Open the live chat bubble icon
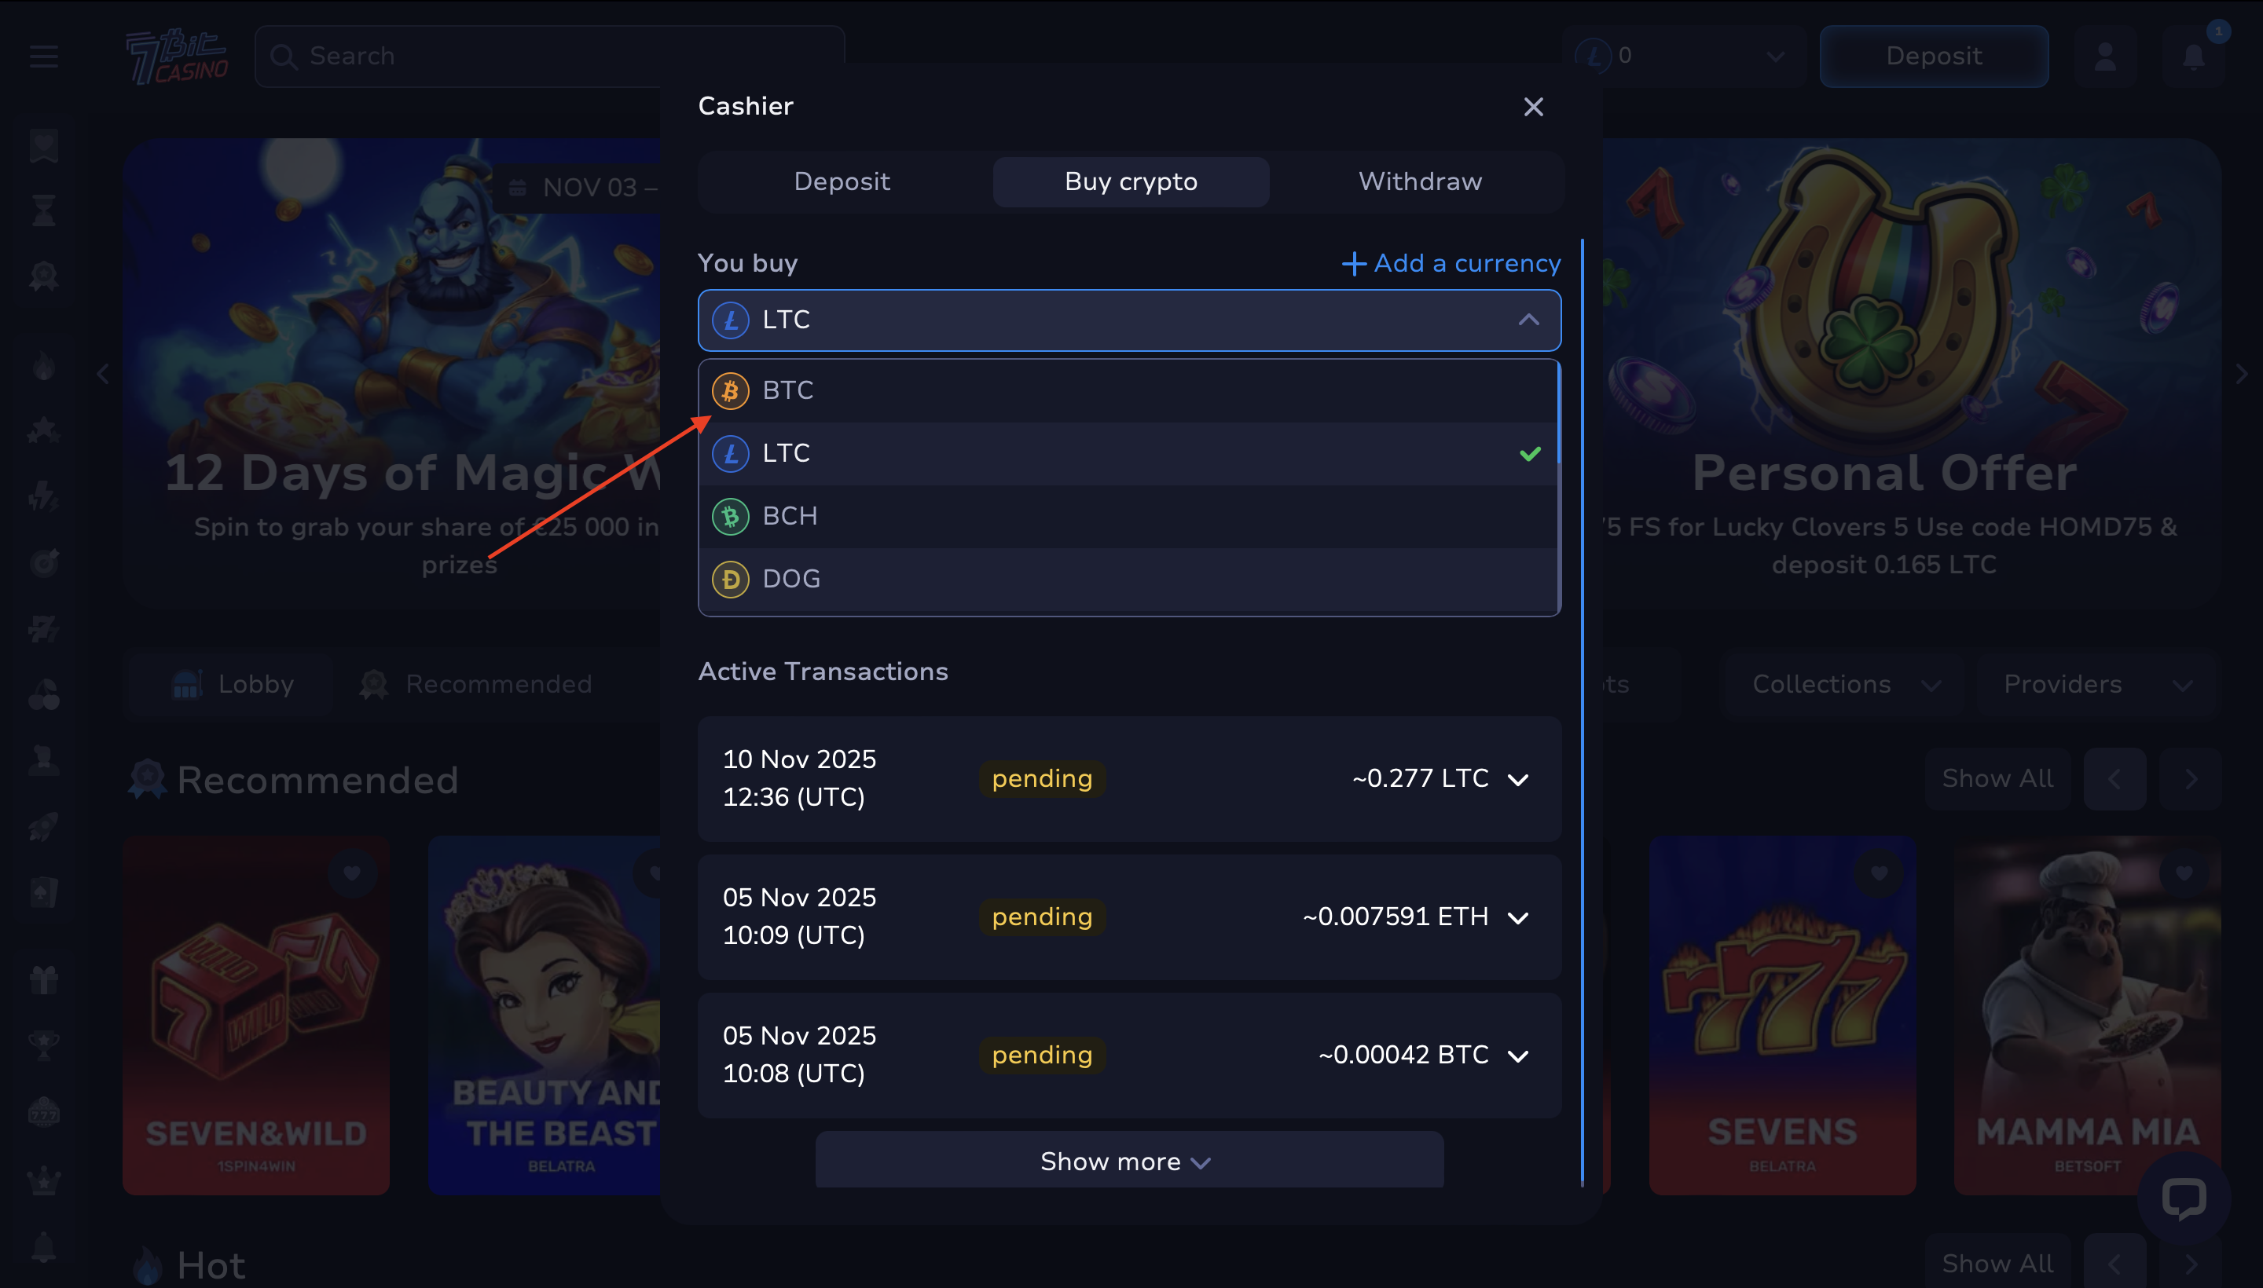 tap(2183, 1198)
